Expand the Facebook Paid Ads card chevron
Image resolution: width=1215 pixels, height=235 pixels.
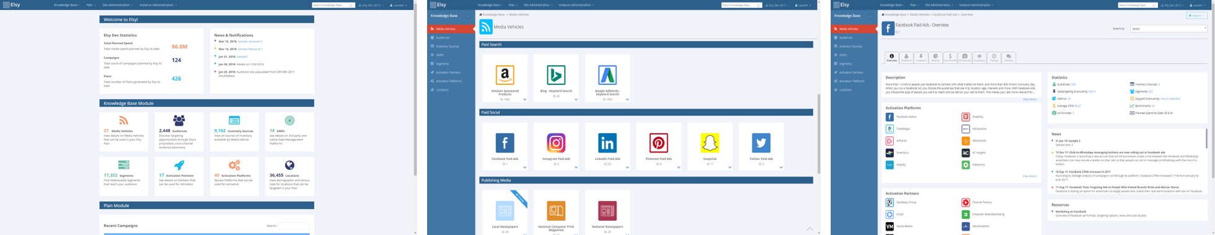pyautogui.click(x=524, y=167)
